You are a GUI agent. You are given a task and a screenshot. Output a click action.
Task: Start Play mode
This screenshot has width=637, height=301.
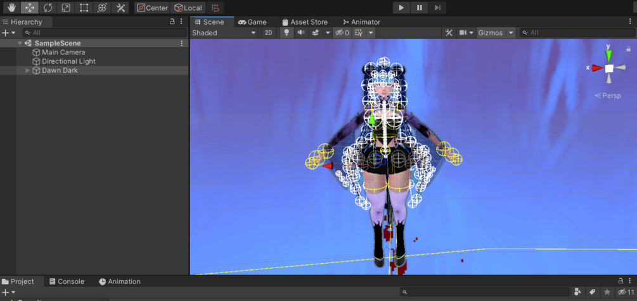401,8
